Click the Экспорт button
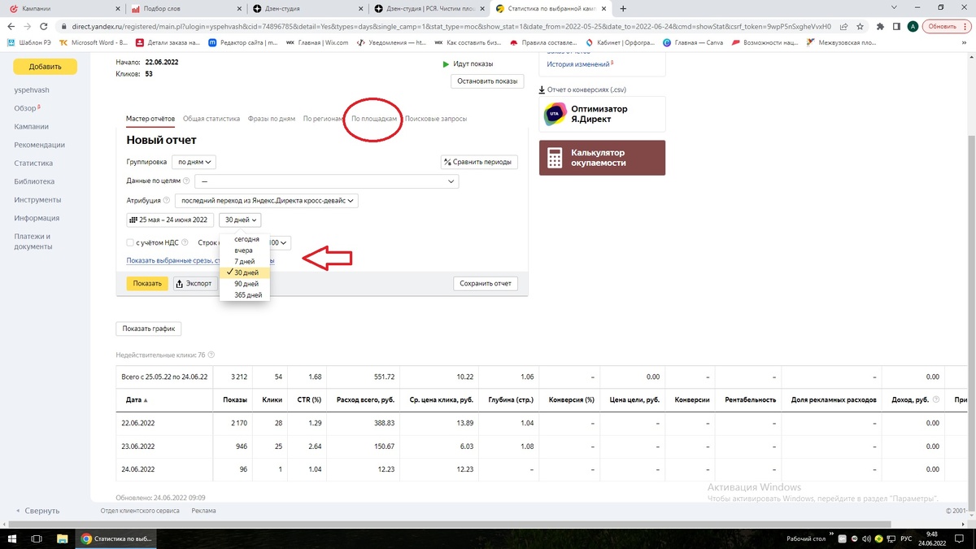The height and width of the screenshot is (549, 976). [x=194, y=283]
